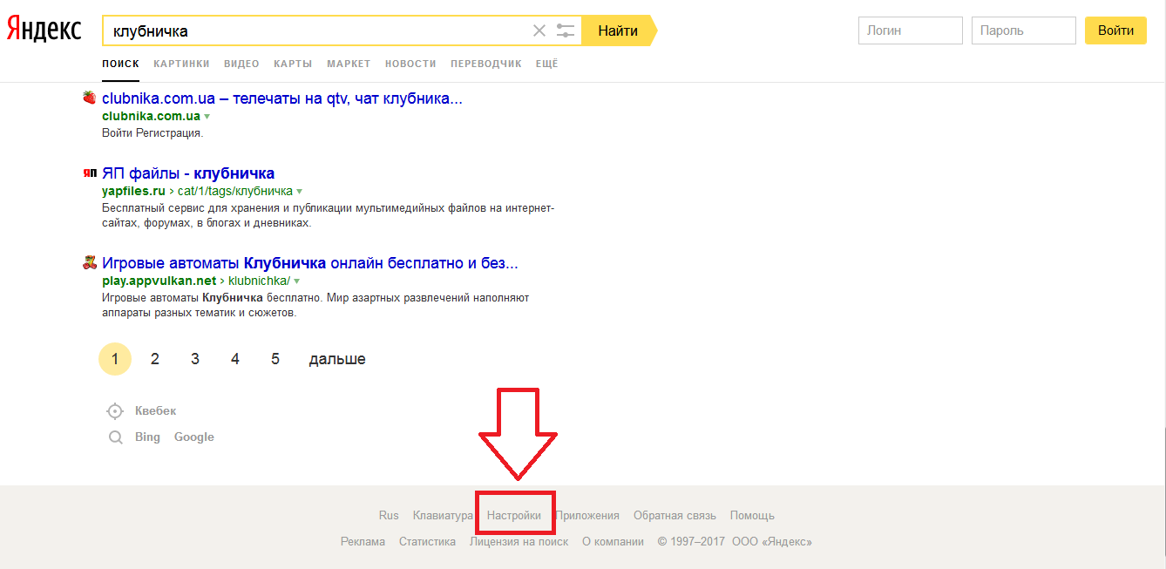This screenshot has height=569, width=1166.
Task: Open the highlighted Настройки footer link
Action: tap(514, 516)
